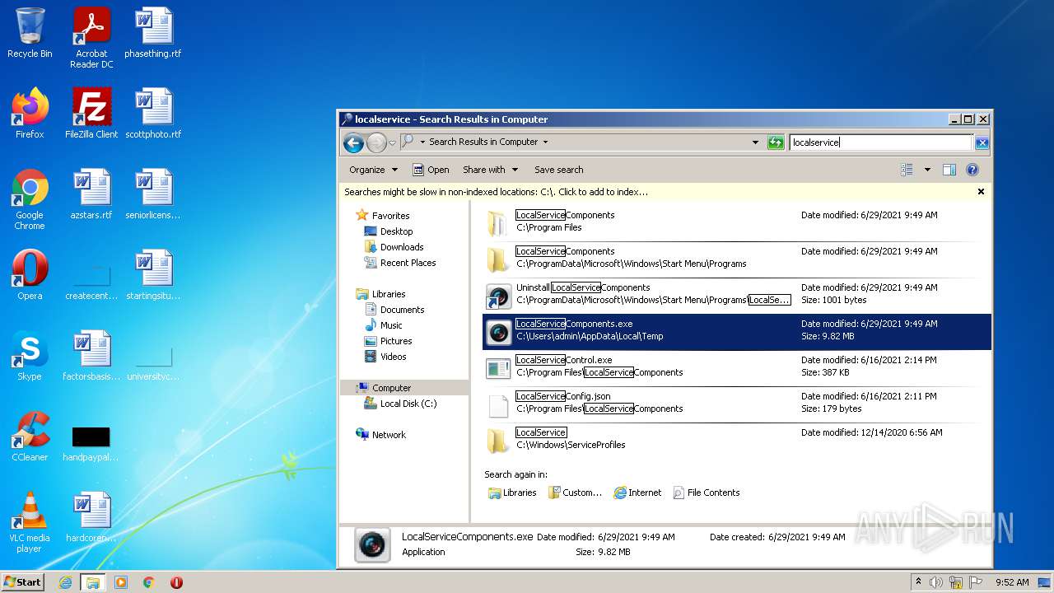
Task: Select scottphoto.rtf desktop file
Action: coord(153,114)
